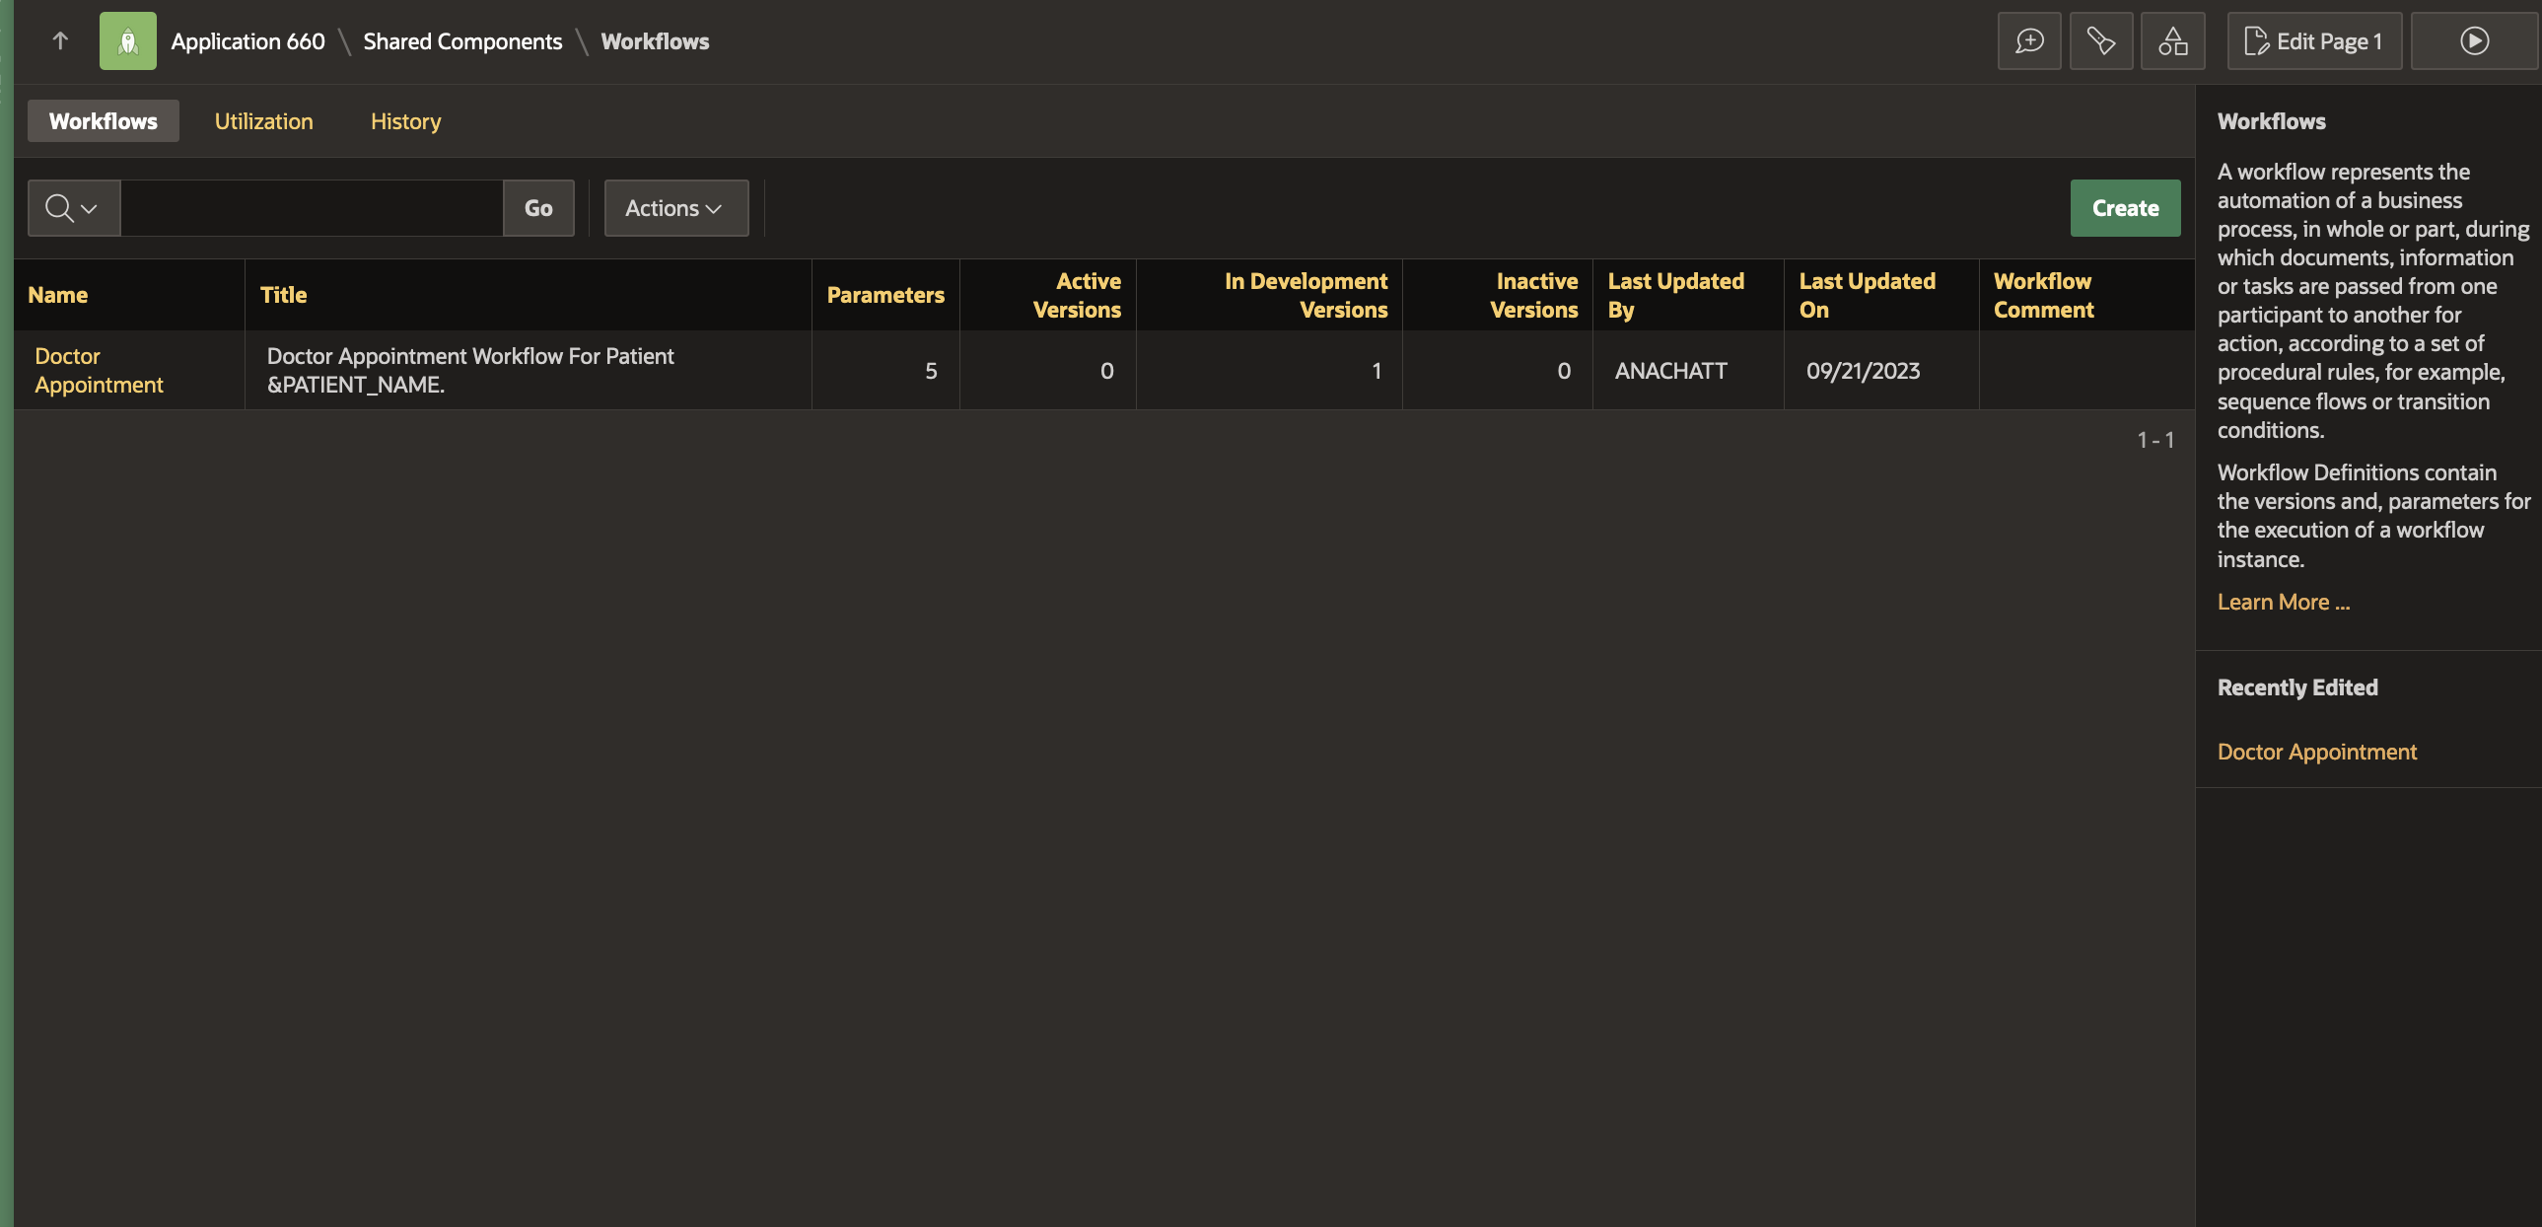Open the Shared Components shapes icon
This screenshot has width=2542, height=1227.
point(2172,40)
